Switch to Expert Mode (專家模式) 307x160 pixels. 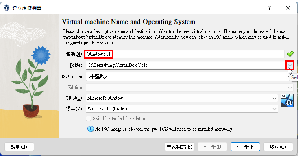[179, 147]
